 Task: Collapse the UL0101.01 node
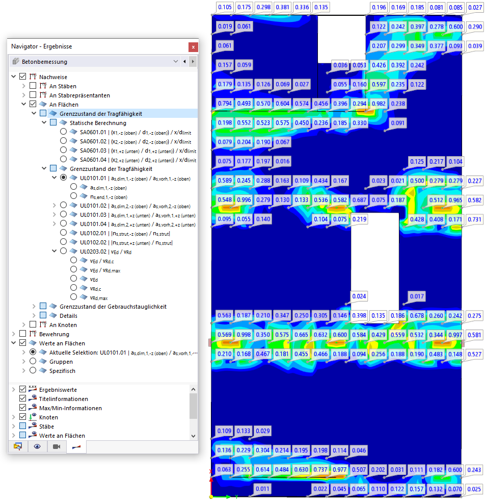[55, 178]
